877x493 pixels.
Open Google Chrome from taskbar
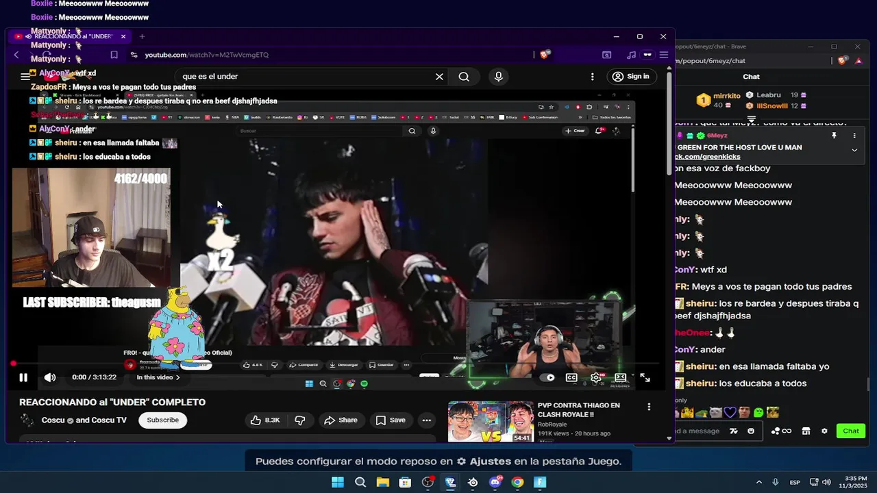pos(517,482)
